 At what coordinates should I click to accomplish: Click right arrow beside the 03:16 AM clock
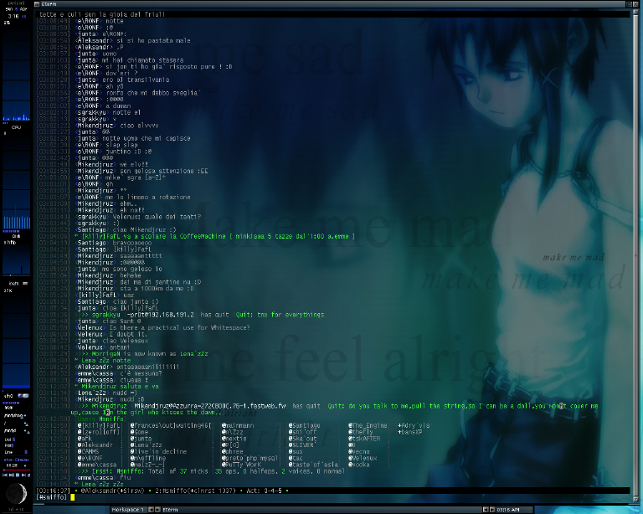[492, 510]
